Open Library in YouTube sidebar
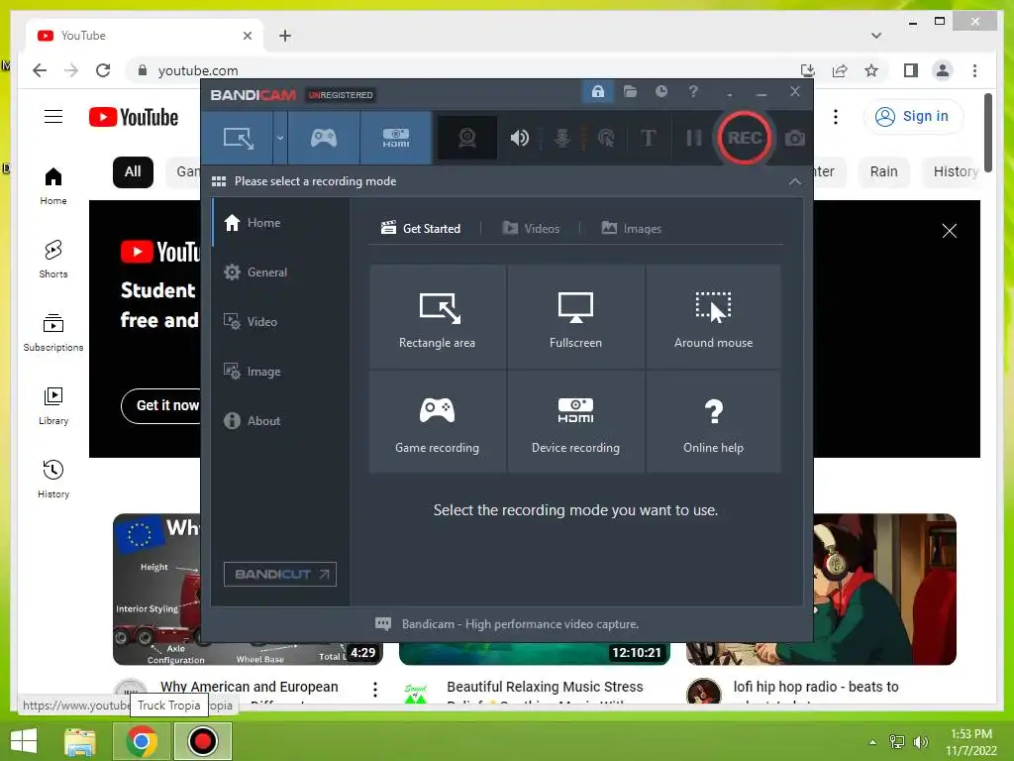Image resolution: width=1014 pixels, height=761 pixels. click(53, 405)
